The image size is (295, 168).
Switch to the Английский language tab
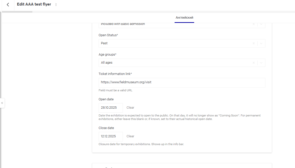coord(184,18)
